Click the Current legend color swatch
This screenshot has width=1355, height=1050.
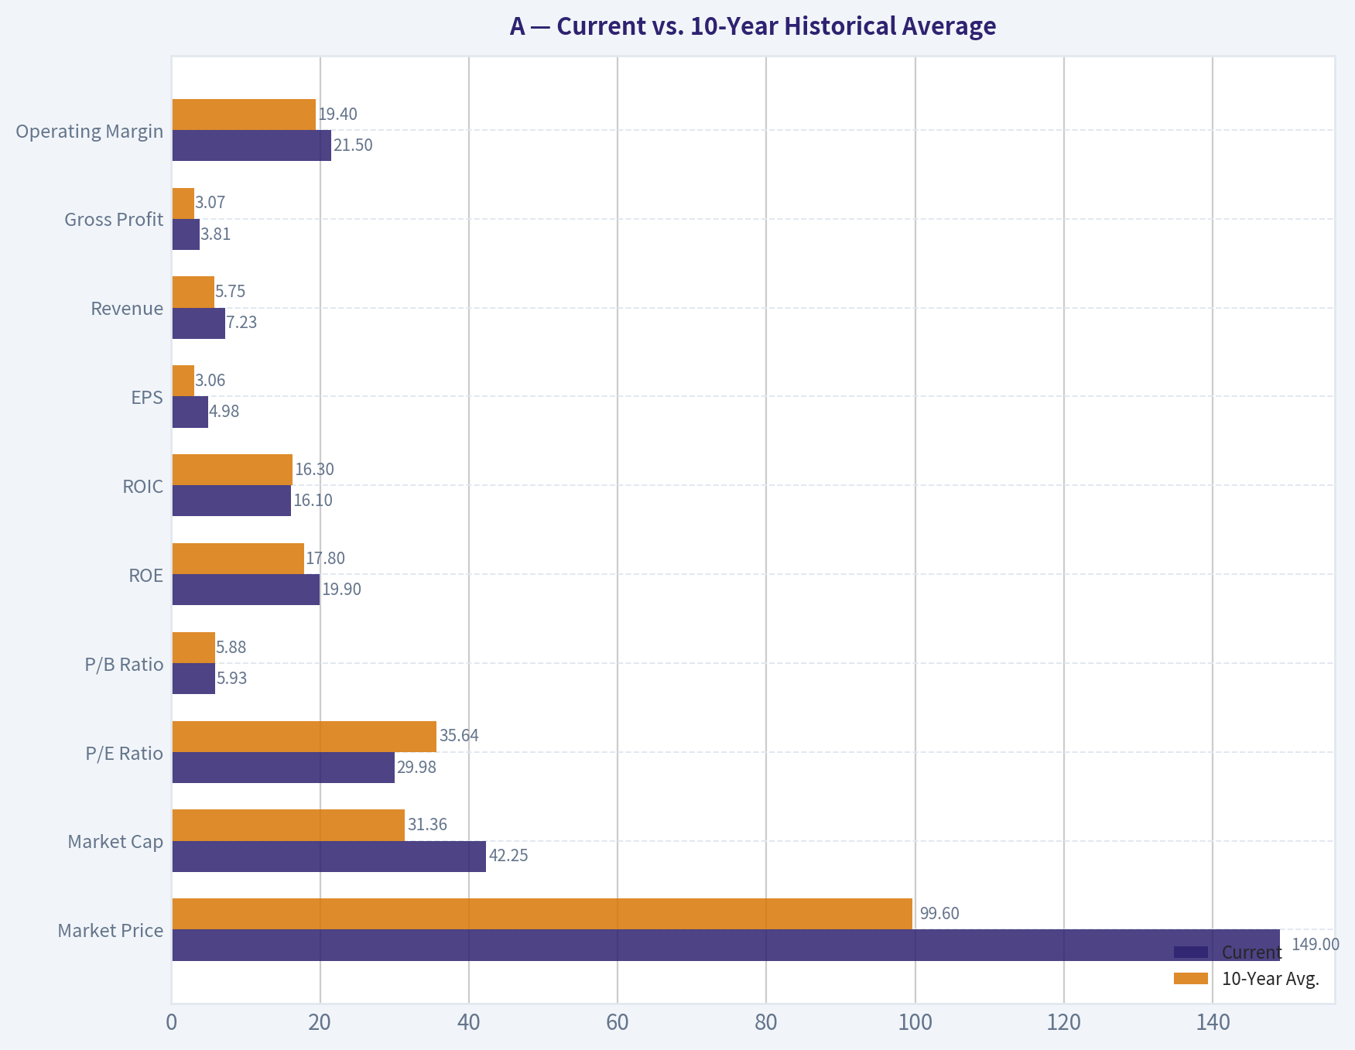pyautogui.click(x=1191, y=952)
